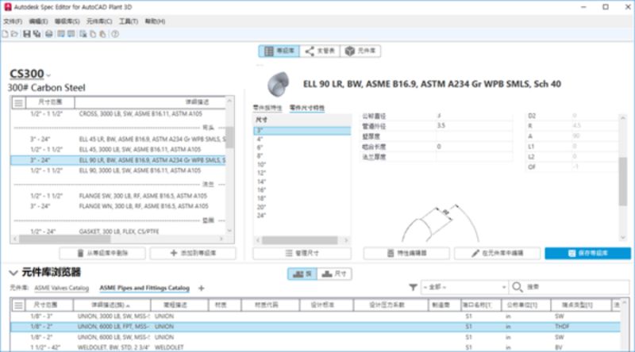This screenshot has height=352, width=635.
Task: Select the 10" size in the size list
Action: pos(302,165)
